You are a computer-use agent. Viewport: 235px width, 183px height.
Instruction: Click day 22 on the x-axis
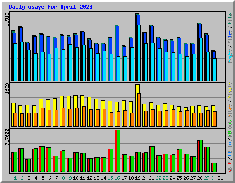tap(158, 178)
